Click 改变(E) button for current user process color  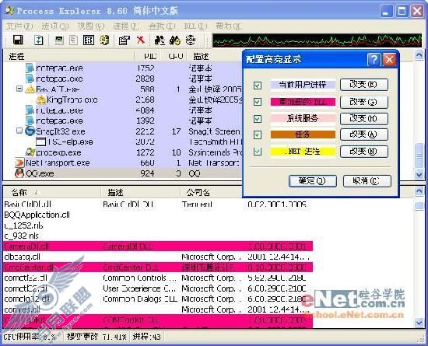pos(364,85)
